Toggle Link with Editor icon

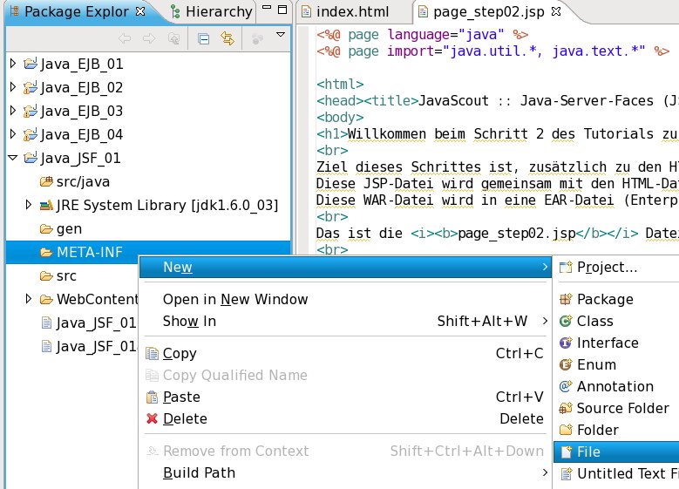(227, 38)
